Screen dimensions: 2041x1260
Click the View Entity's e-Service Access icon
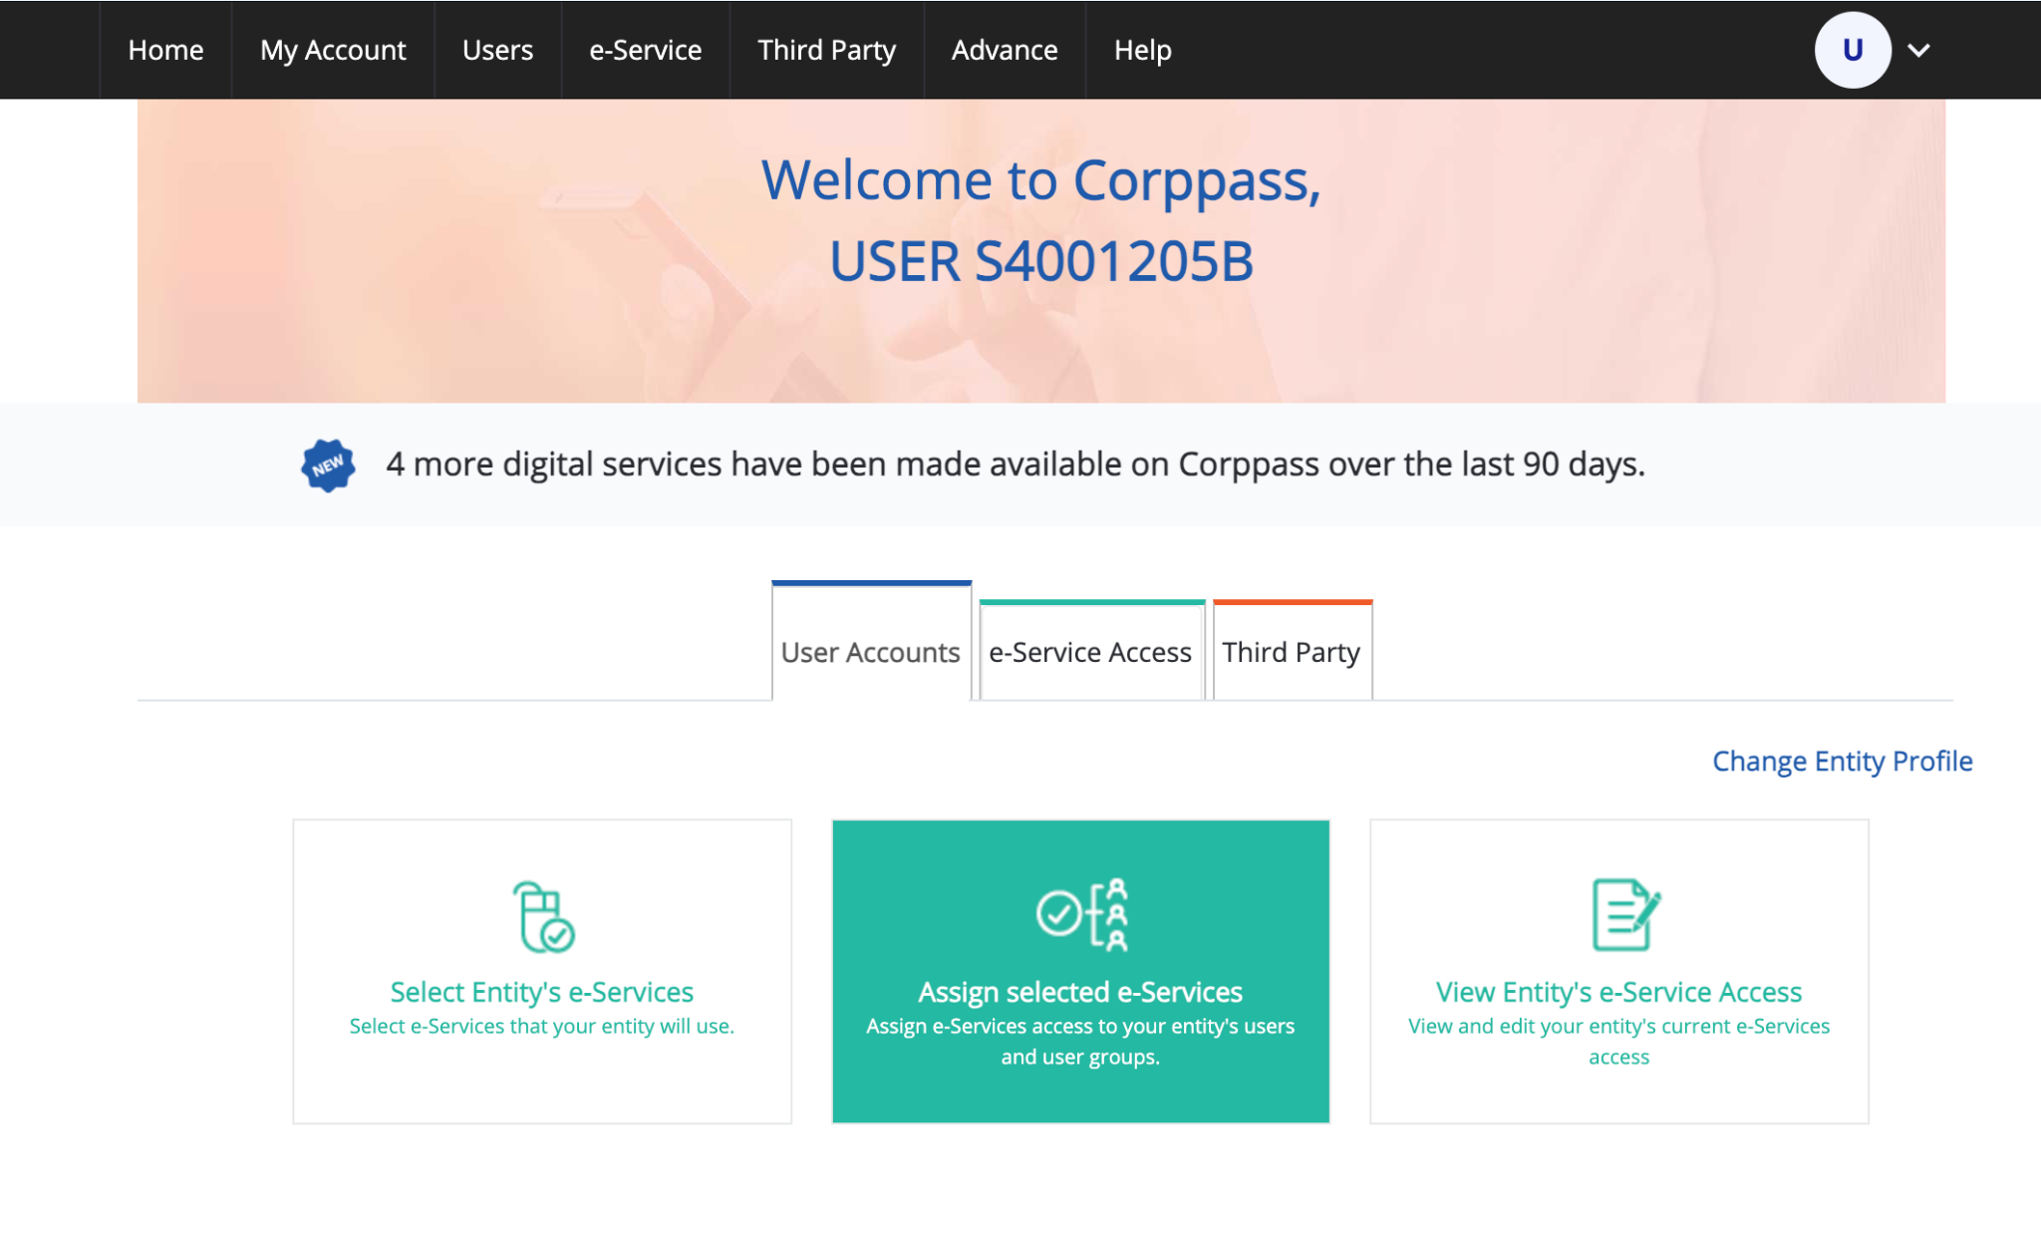click(1624, 915)
